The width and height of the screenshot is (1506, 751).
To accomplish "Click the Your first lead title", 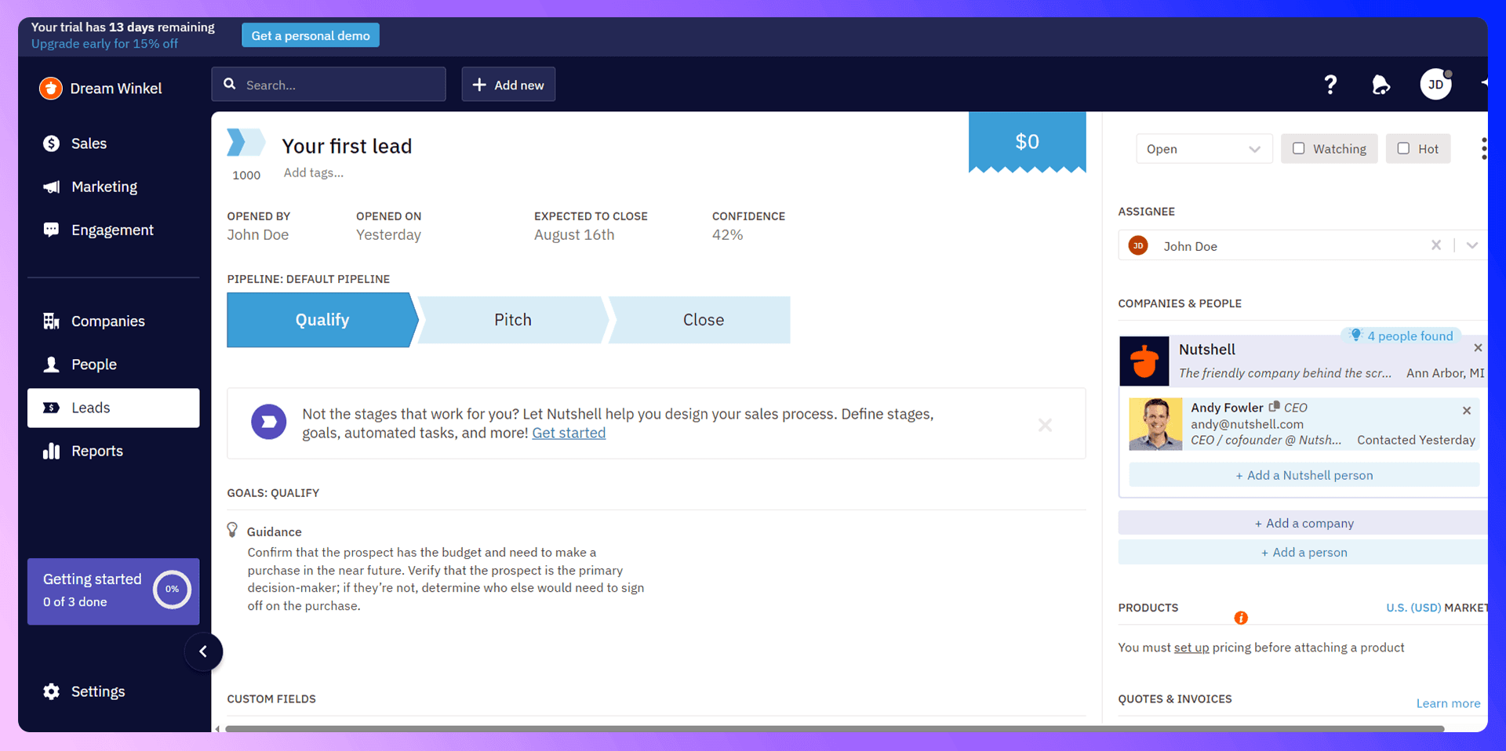I will tap(347, 147).
